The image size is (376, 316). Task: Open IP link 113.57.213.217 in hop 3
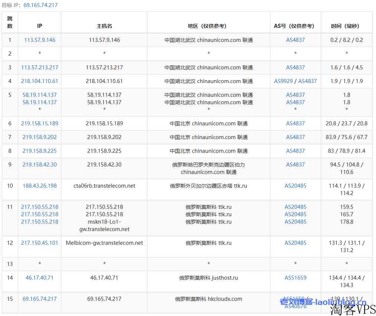point(40,68)
